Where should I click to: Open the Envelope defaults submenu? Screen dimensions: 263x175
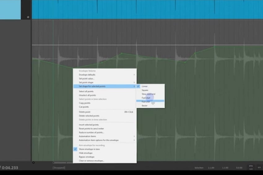click(105, 75)
